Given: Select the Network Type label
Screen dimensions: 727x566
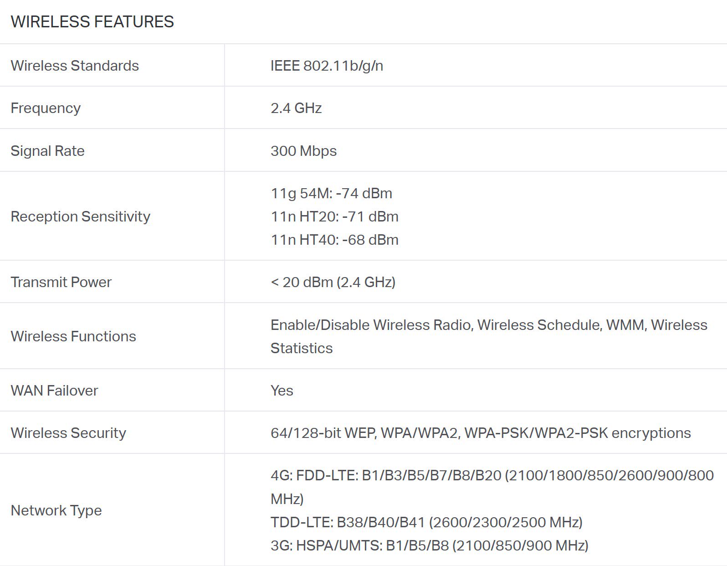Looking at the screenshot, I should click(56, 510).
